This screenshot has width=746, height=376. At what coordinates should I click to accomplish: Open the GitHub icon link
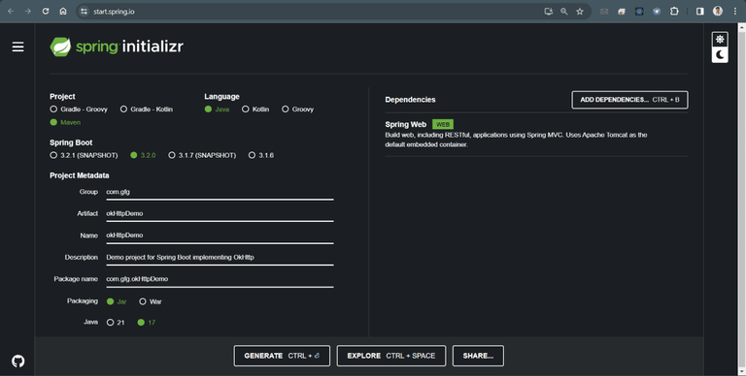18,361
